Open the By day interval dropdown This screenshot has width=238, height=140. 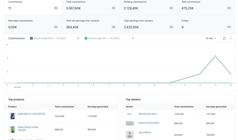[211, 38]
